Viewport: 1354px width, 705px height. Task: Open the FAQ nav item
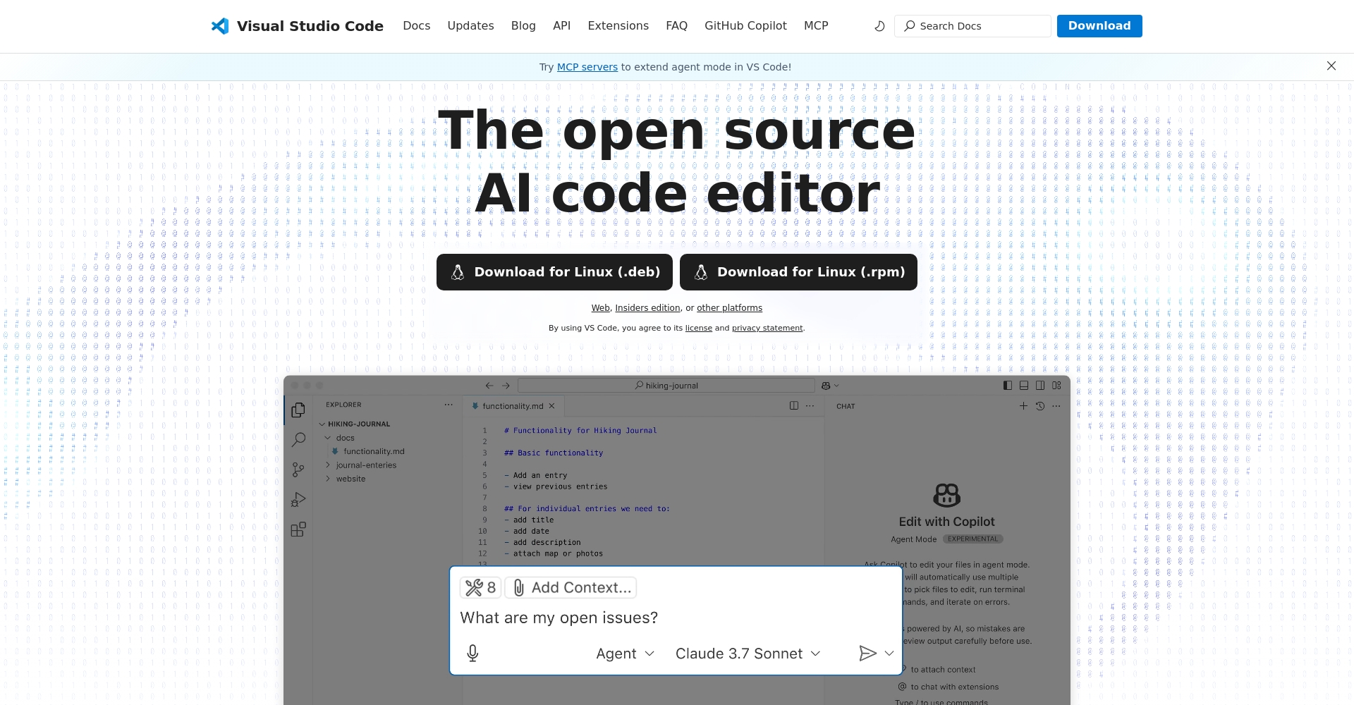pos(676,26)
